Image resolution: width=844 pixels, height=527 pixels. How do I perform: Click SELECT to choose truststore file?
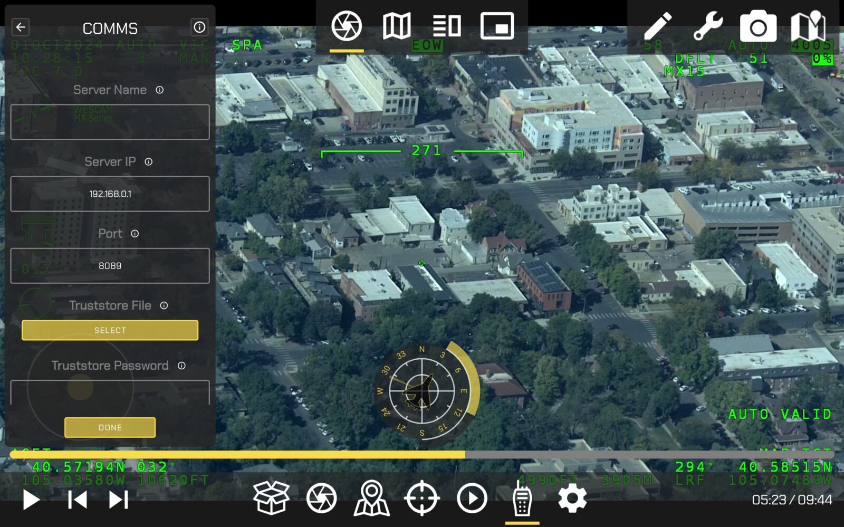(x=110, y=330)
